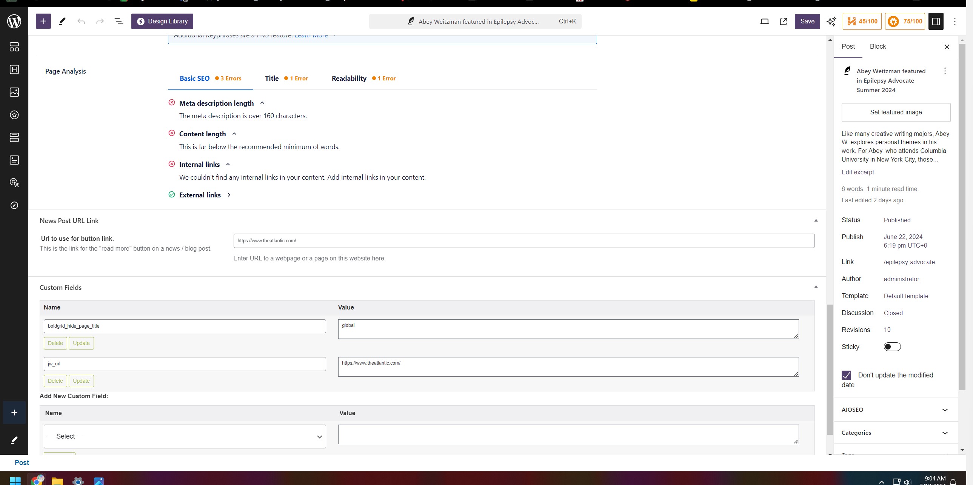Click the Save button
Screen dimensions: 973x485
coord(807,22)
